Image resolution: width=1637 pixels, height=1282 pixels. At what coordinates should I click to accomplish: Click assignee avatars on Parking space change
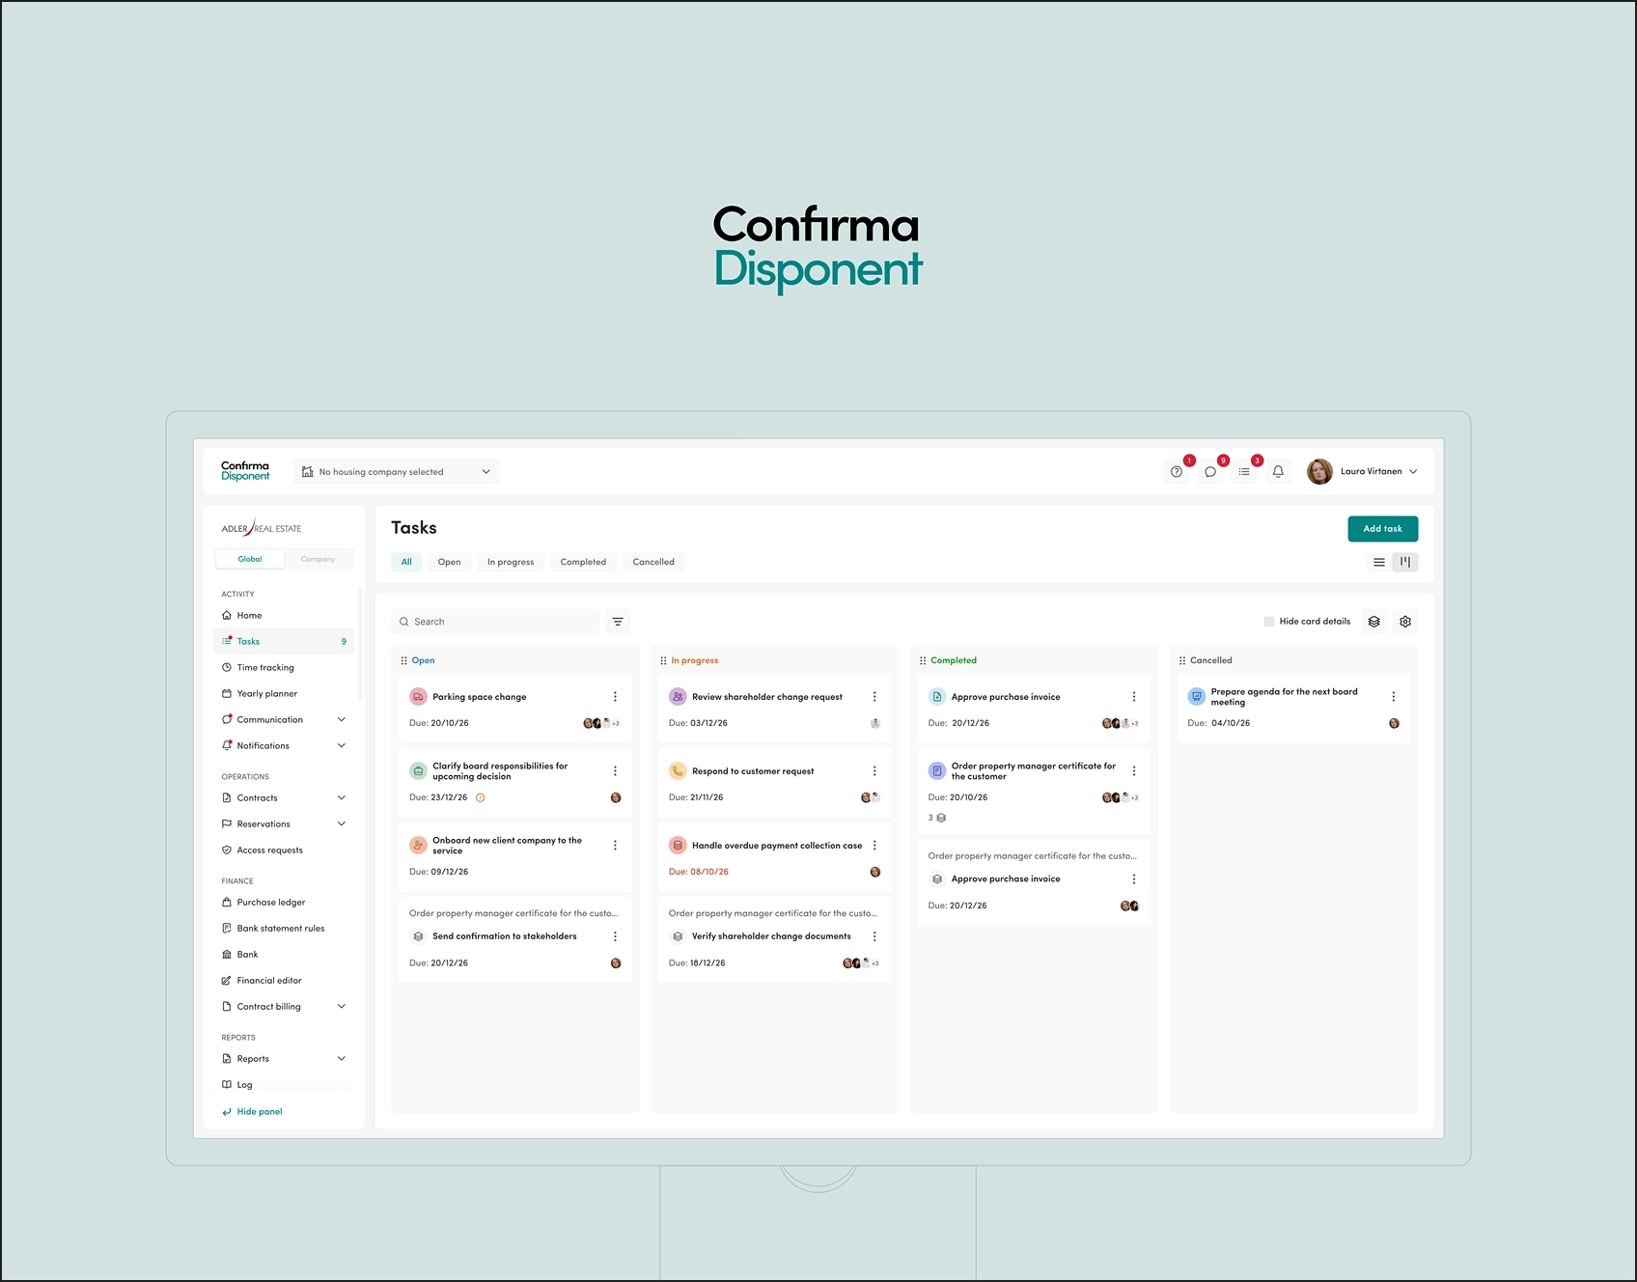tap(601, 723)
